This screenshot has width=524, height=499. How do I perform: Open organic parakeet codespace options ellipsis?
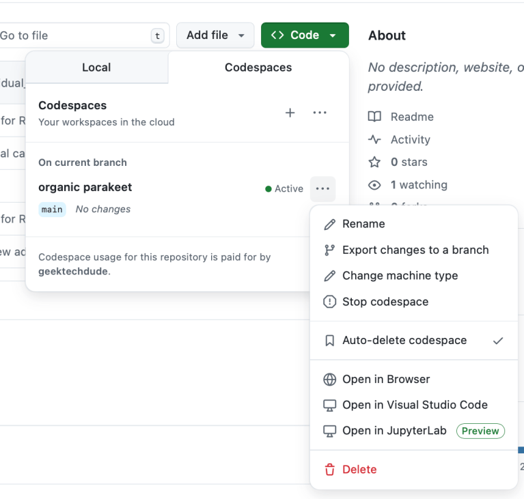pos(322,188)
